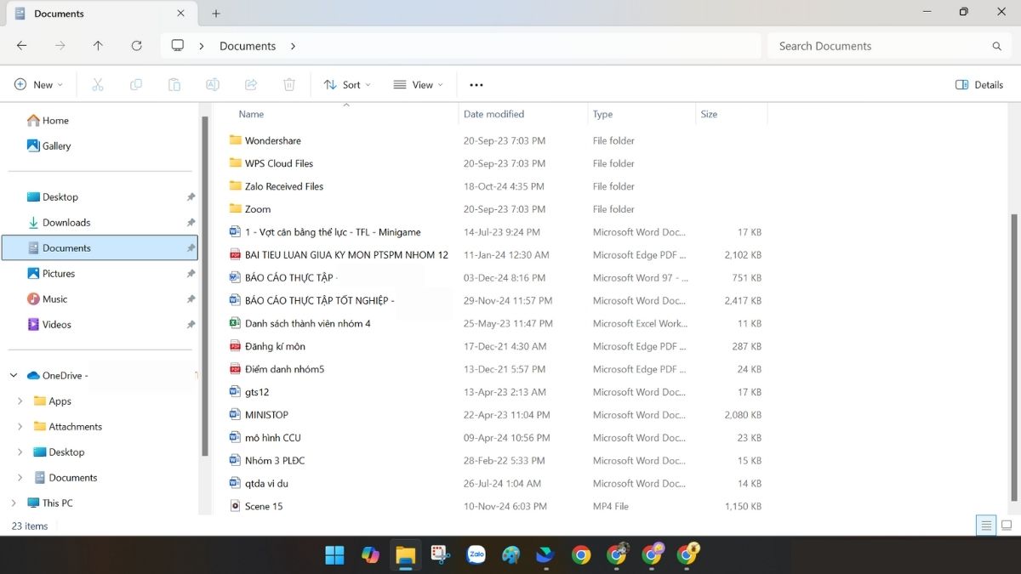Image resolution: width=1021 pixels, height=574 pixels.
Task: Select the Wondershare folder icon
Action: point(236,140)
